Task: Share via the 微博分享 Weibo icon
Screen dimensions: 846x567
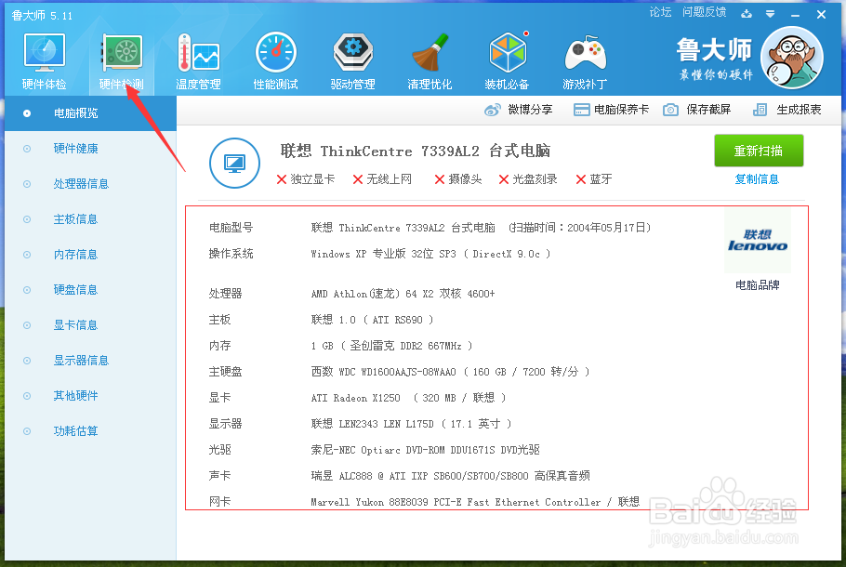Action: [x=492, y=109]
